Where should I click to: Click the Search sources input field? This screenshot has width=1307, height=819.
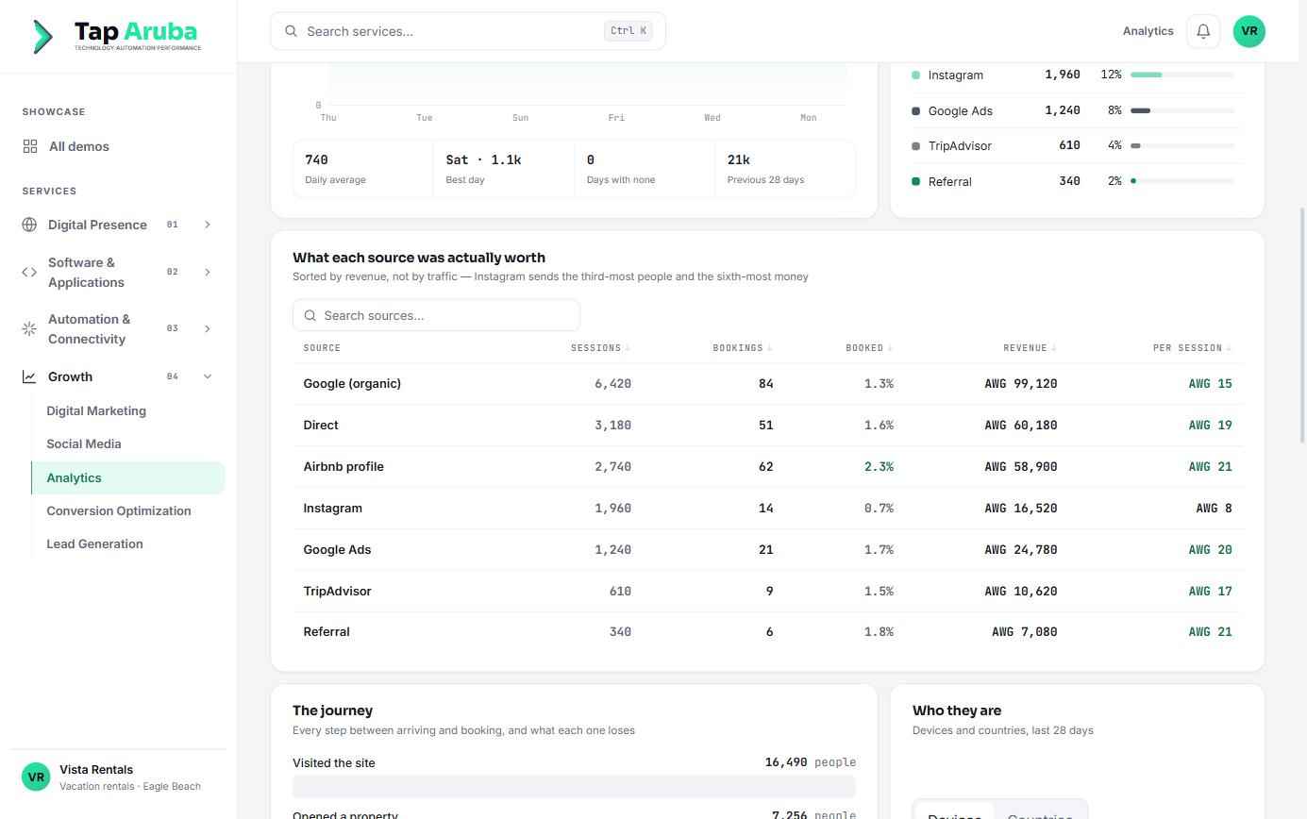click(436, 315)
